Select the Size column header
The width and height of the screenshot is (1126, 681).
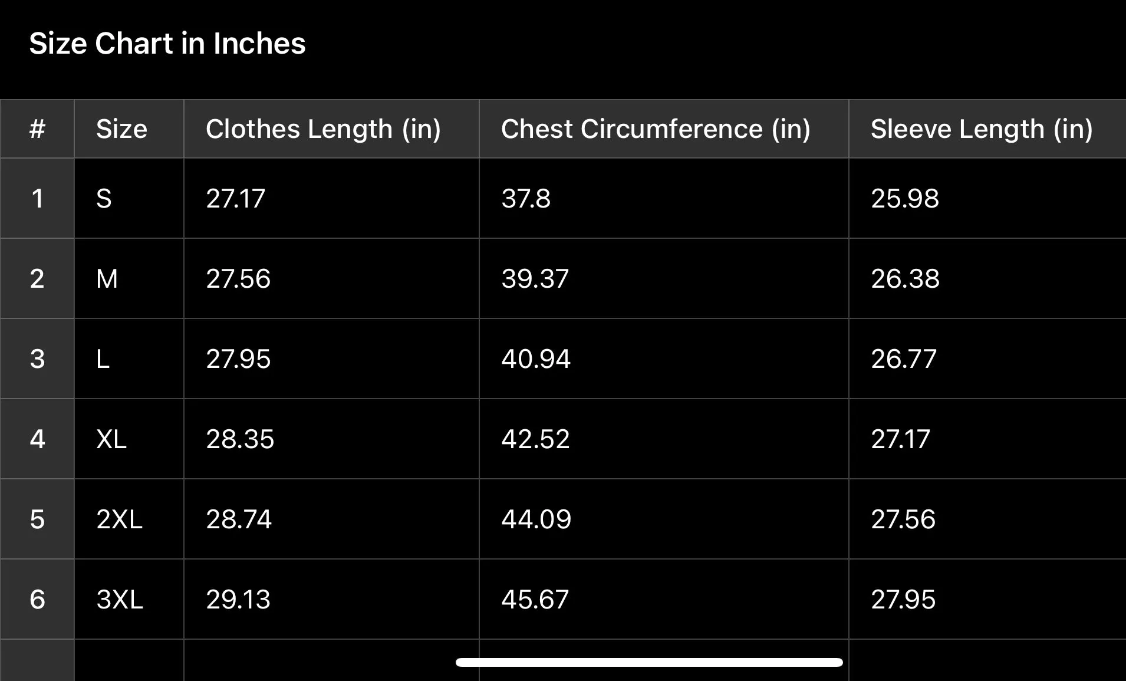tap(129, 129)
